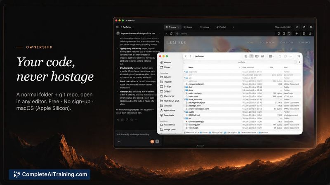This screenshot has height=185, width=330.
Task: Expand the public folder
Action: (184, 112)
